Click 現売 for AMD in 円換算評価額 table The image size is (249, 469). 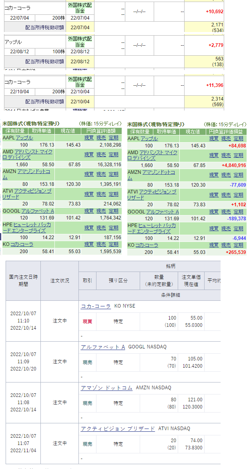coord(101,155)
